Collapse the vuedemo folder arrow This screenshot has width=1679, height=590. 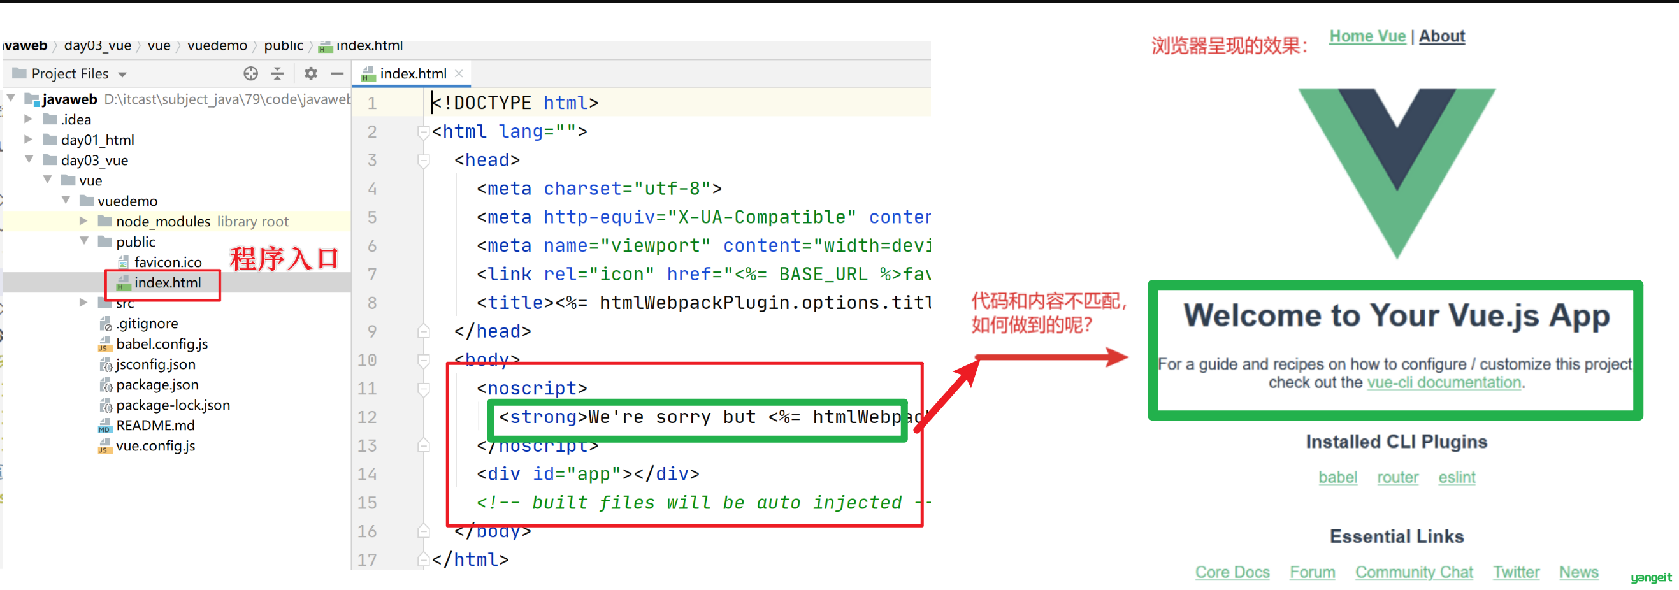pyautogui.click(x=66, y=200)
